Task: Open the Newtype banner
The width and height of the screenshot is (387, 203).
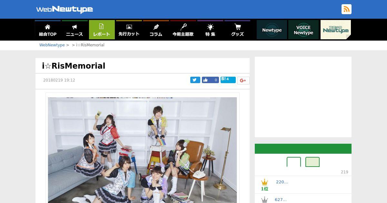Action: tap(272, 30)
